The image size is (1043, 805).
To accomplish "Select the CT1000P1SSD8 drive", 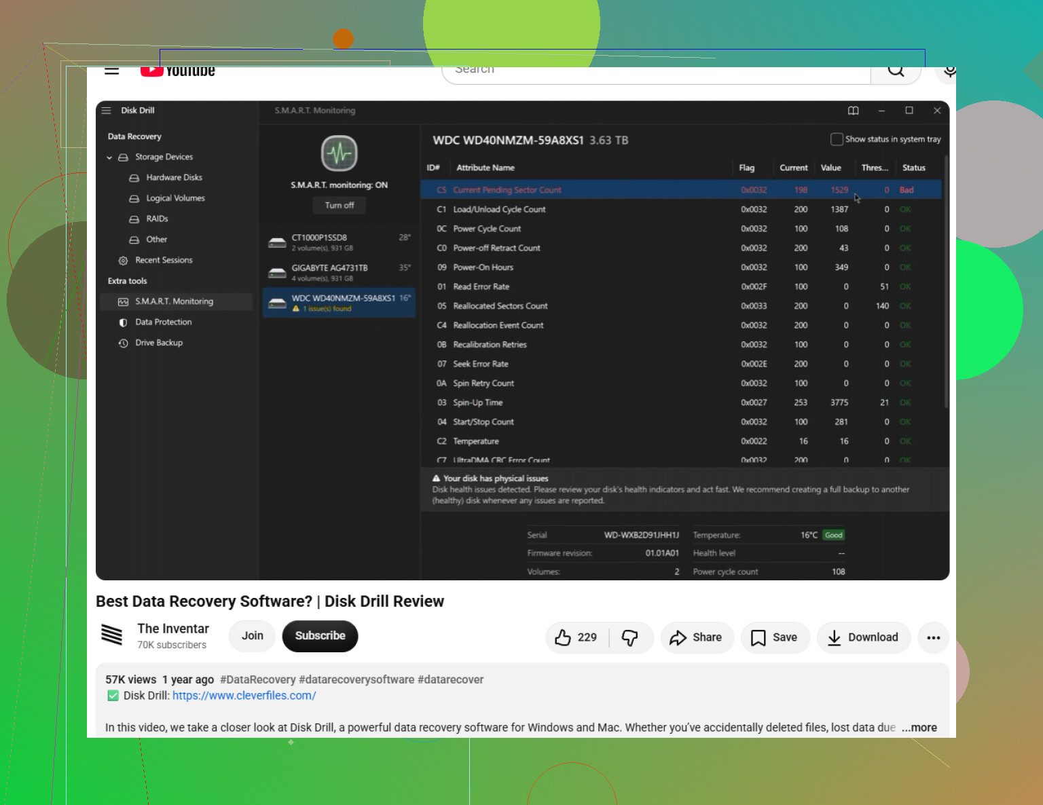I will pos(340,242).
